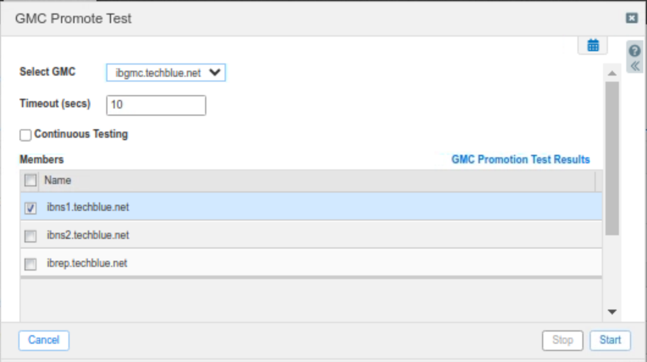Viewport: 647px width, 362px height.
Task: Open the Select GMC dropdown
Action: (166, 73)
